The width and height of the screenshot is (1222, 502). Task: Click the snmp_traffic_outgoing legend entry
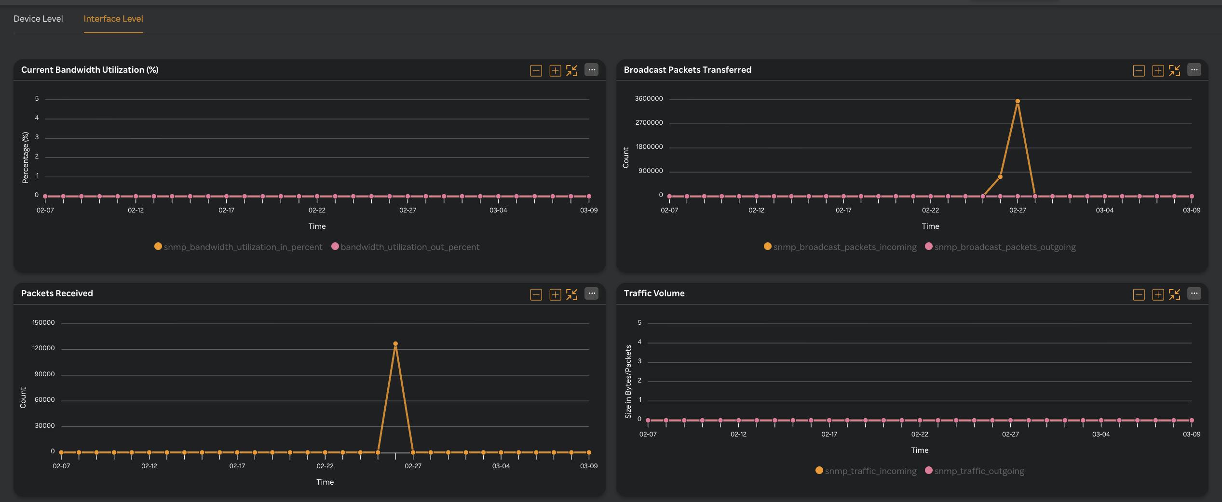[x=975, y=471]
